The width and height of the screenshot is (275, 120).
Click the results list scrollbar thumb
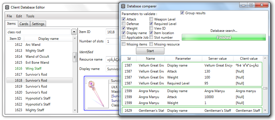pos(265,88)
